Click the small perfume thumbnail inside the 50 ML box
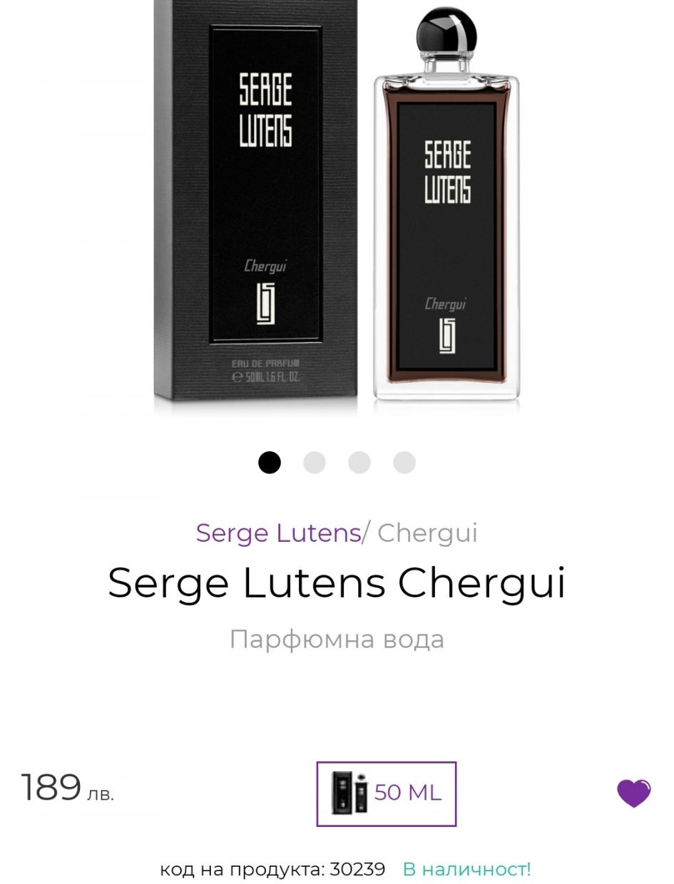This screenshot has height=884, width=674. coord(349,793)
